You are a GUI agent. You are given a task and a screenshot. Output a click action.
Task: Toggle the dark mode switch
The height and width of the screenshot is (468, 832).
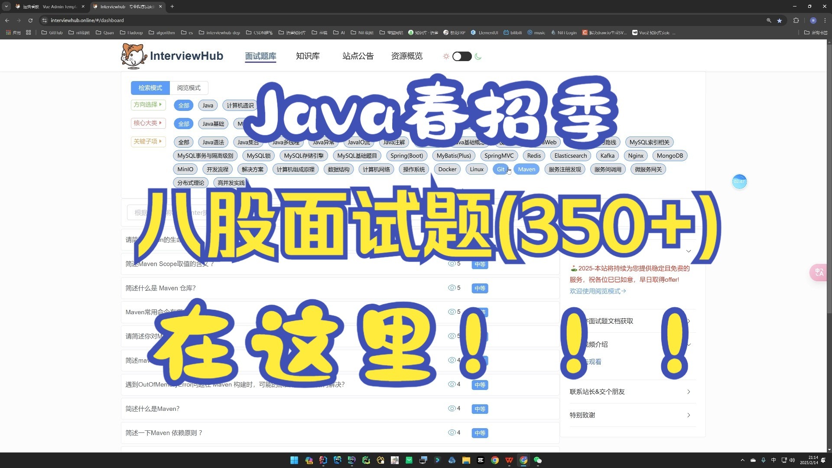[461, 56]
